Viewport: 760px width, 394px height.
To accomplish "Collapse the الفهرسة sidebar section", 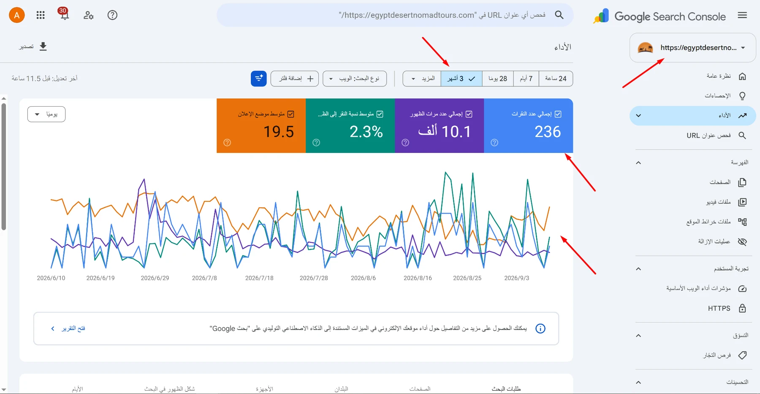I will pos(638,163).
